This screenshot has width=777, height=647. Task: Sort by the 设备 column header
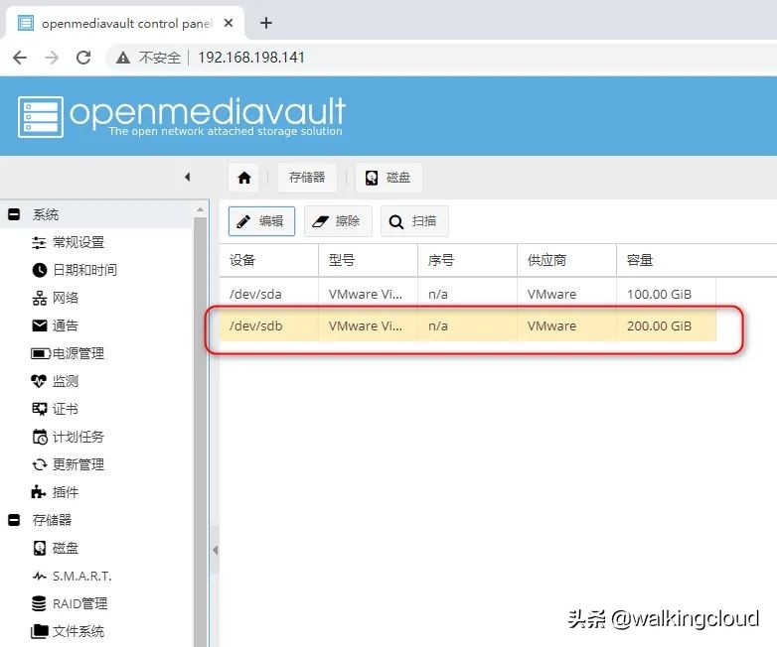tap(269, 260)
